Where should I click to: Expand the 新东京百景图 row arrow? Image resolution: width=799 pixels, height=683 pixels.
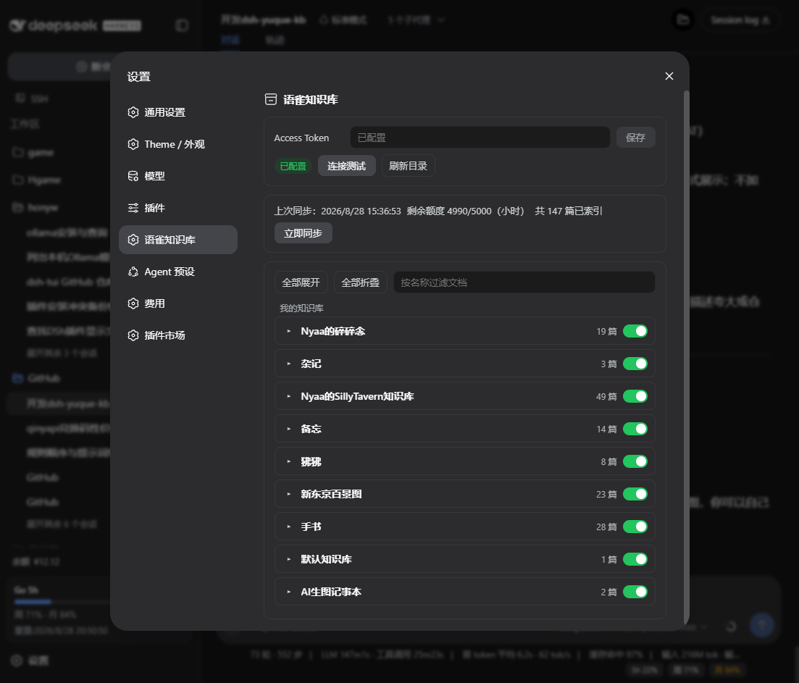[289, 494]
